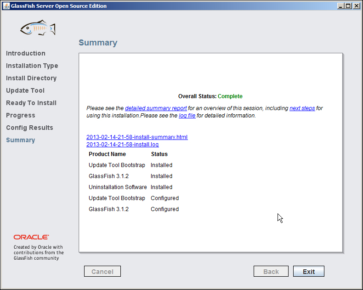Select Update Tool step in sidebar
The height and width of the screenshot is (290, 363).
click(25, 90)
